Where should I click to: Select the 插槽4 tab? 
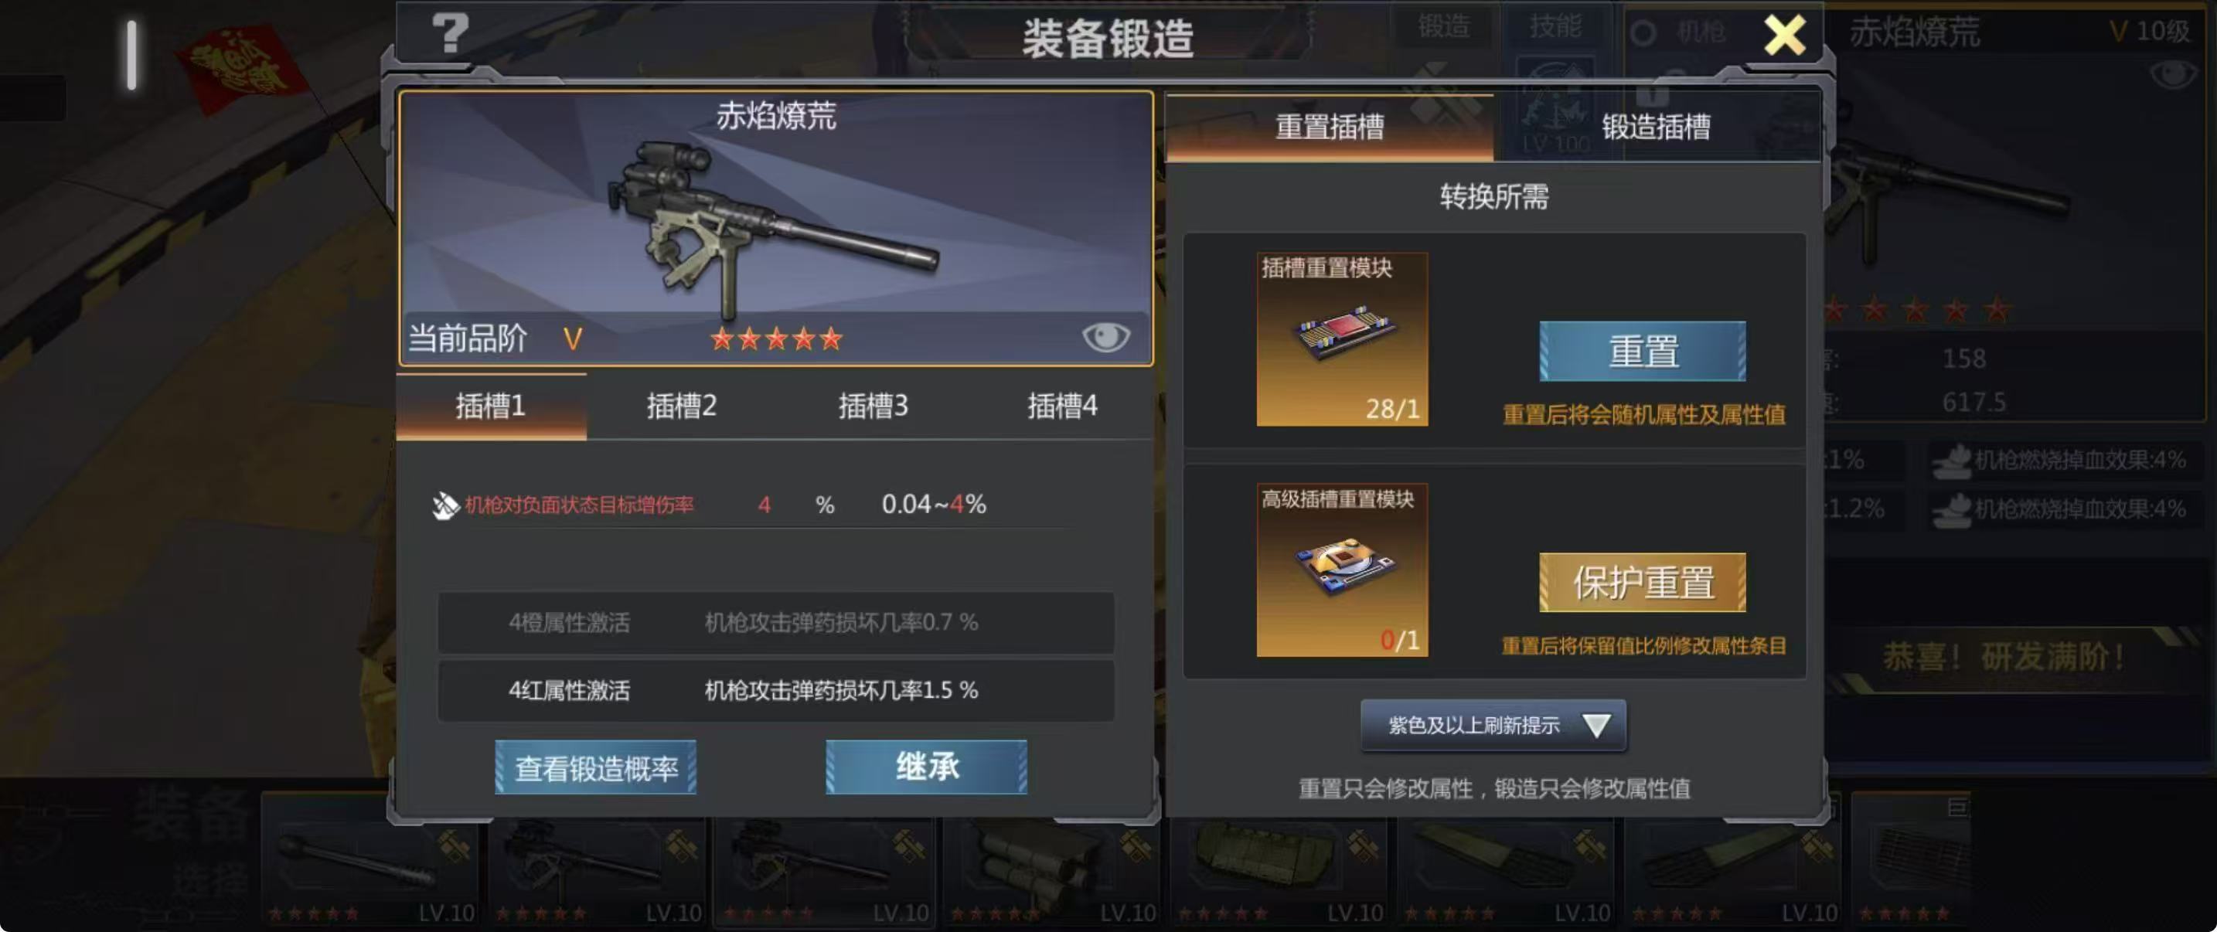coord(1061,406)
